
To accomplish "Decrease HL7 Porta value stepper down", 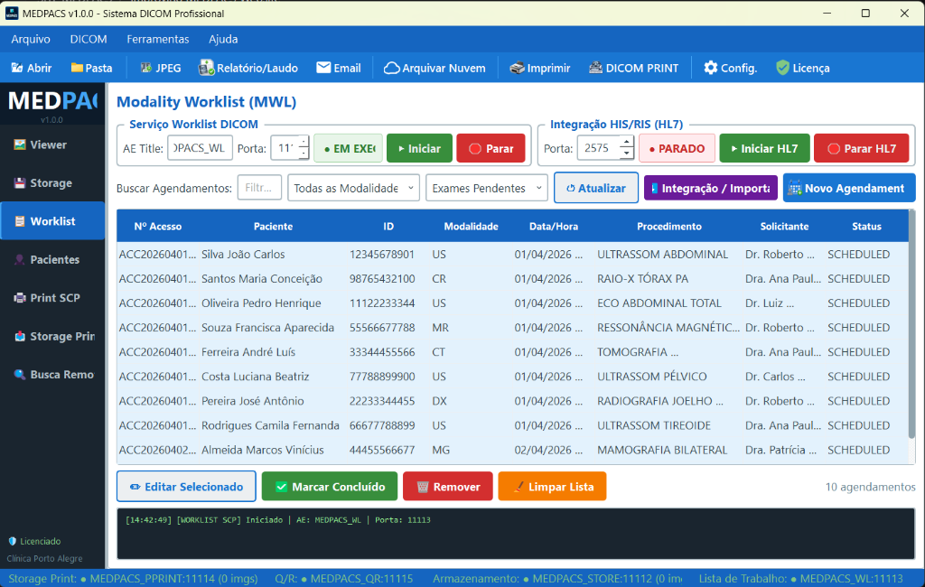I will pos(627,154).
